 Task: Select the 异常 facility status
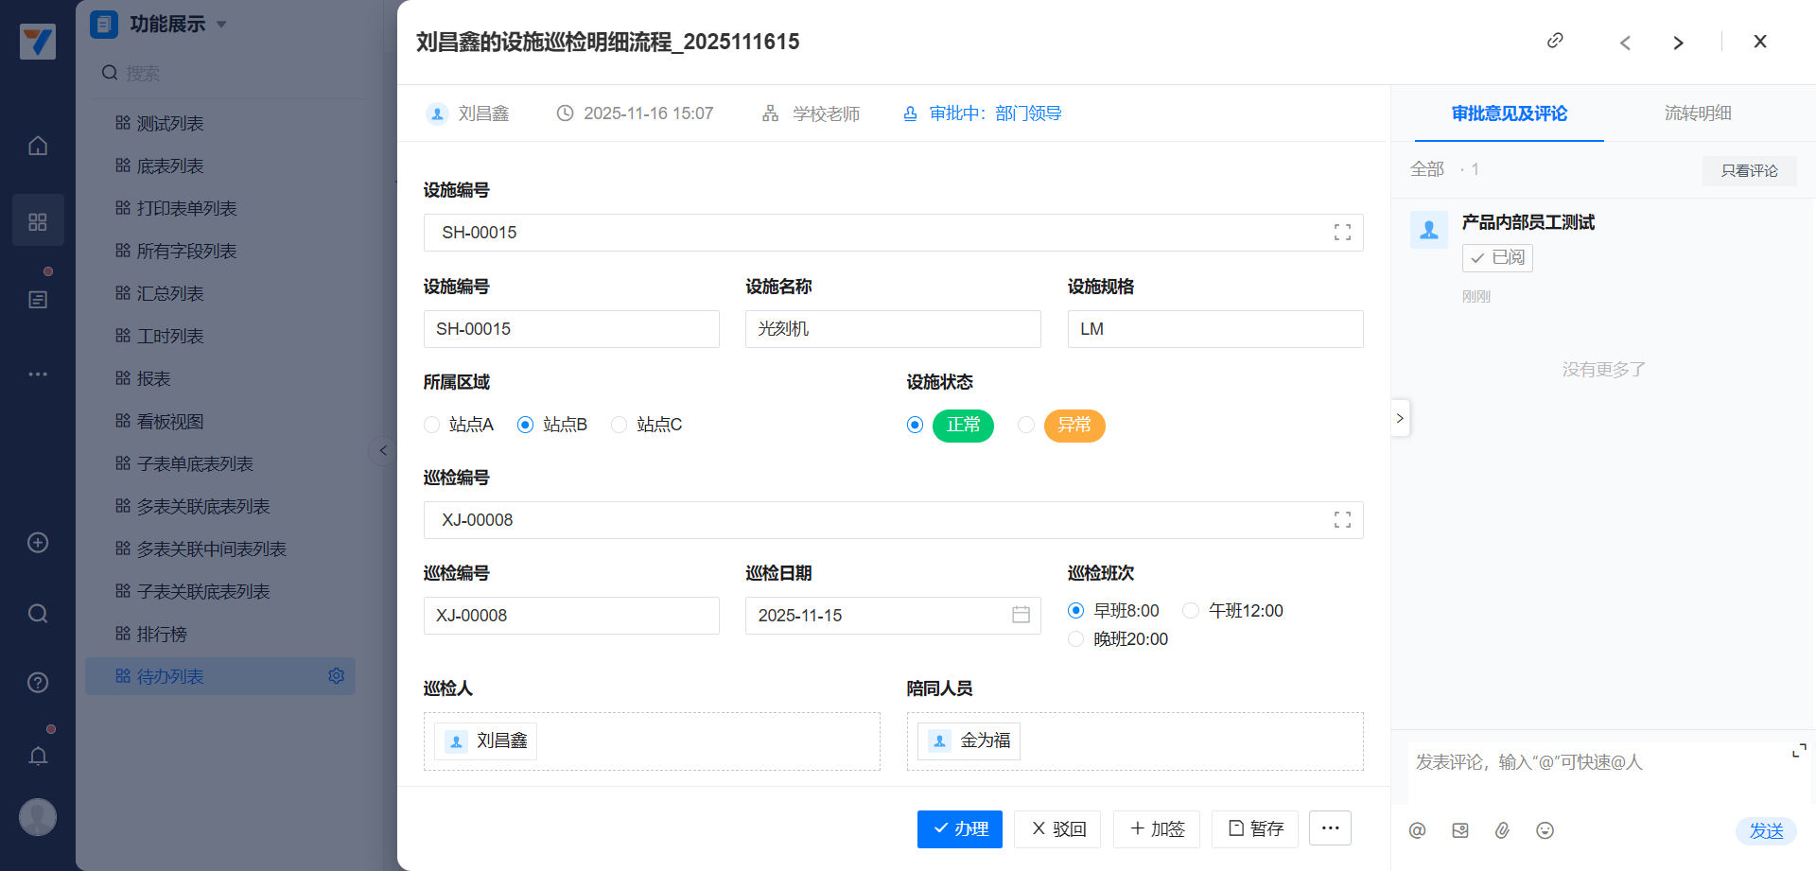tap(1026, 425)
